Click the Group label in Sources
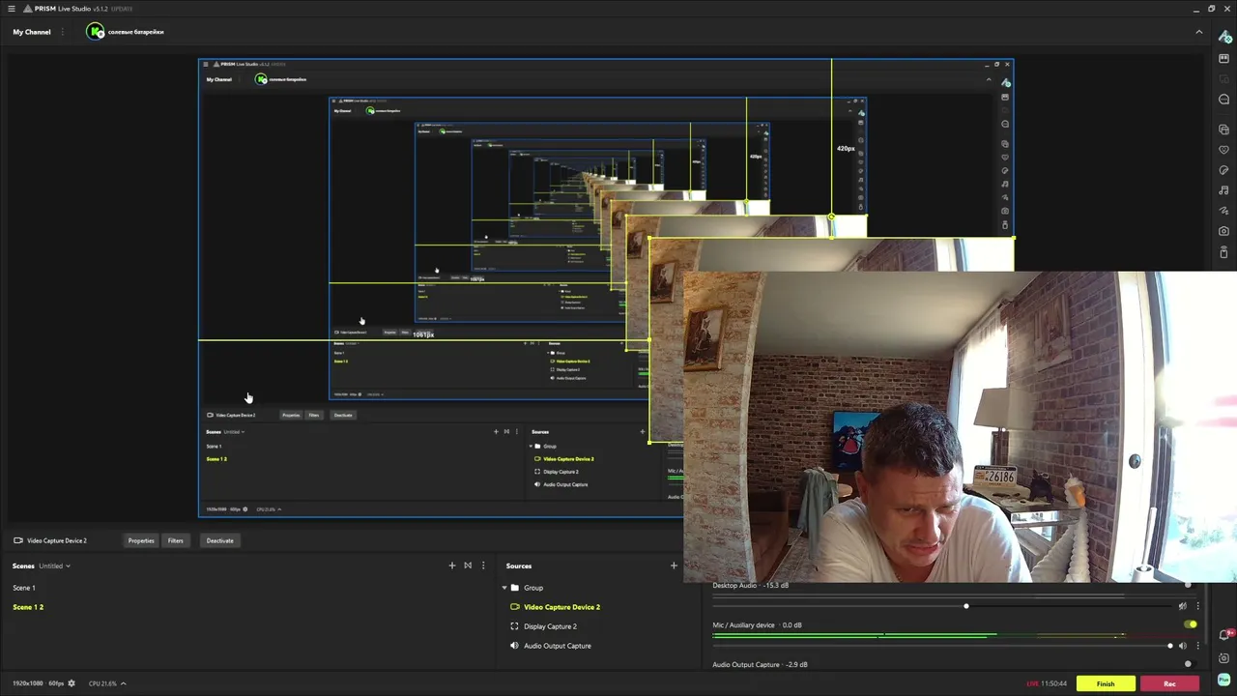This screenshot has width=1237, height=696. point(533,588)
